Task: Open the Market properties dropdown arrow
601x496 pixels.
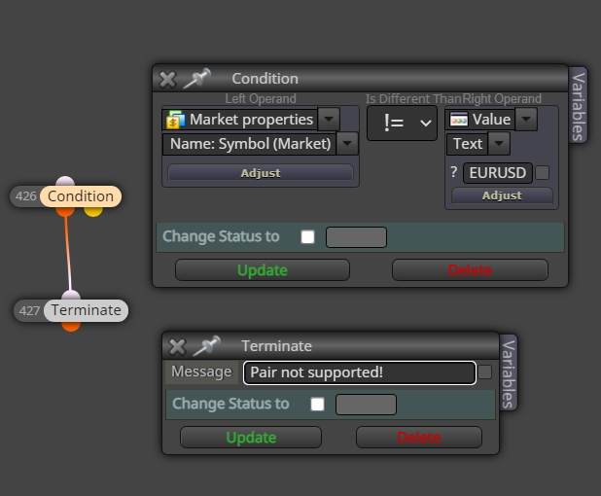Action: click(x=329, y=119)
